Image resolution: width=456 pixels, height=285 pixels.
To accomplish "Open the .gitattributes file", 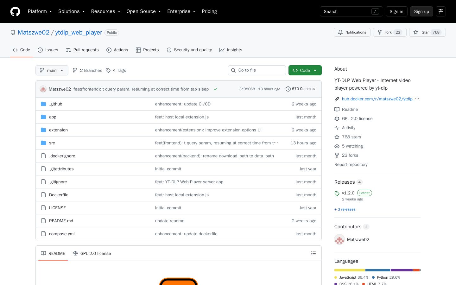I will coord(61,169).
